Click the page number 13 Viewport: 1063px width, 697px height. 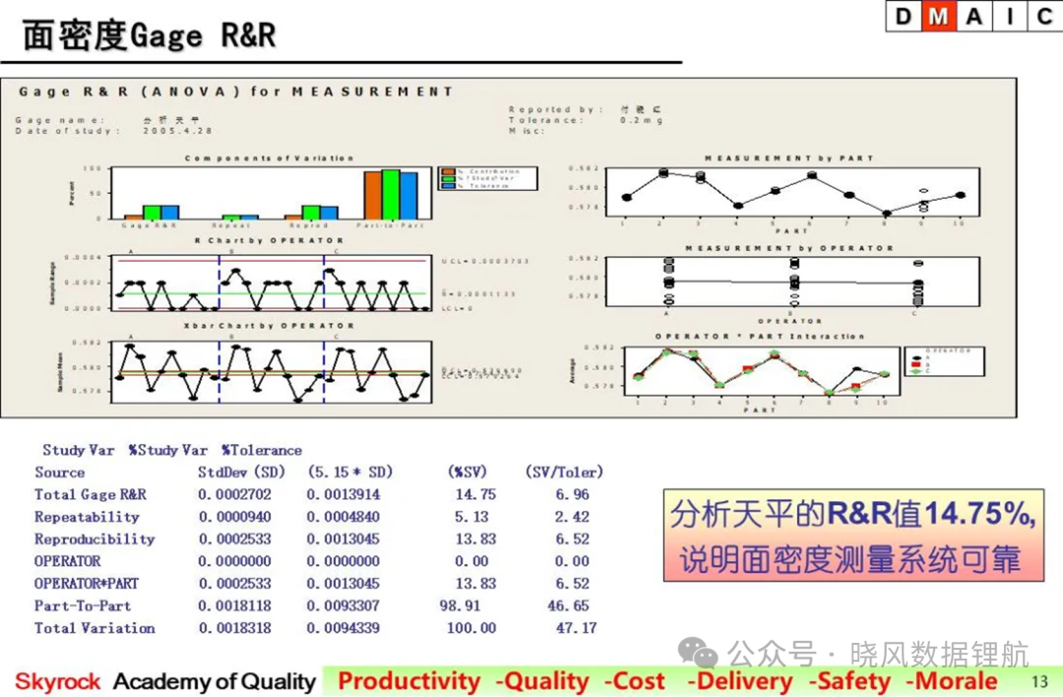click(1039, 682)
